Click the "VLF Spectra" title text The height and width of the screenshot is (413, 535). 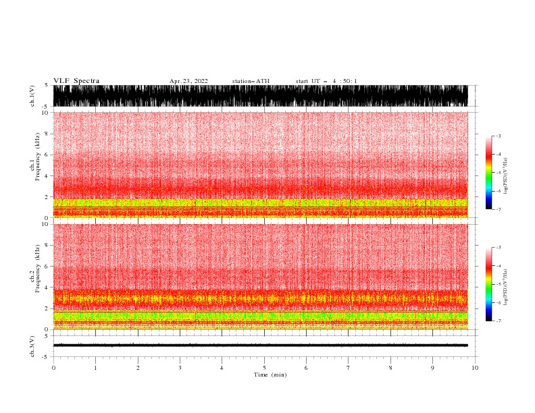pyautogui.click(x=76, y=81)
